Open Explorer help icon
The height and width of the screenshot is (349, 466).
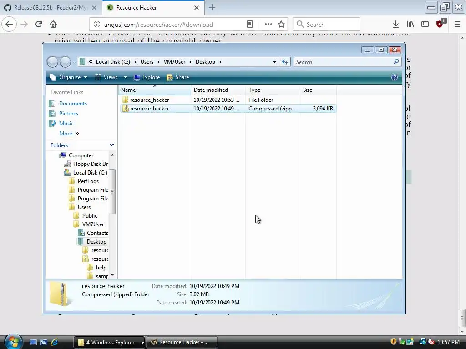(x=395, y=77)
